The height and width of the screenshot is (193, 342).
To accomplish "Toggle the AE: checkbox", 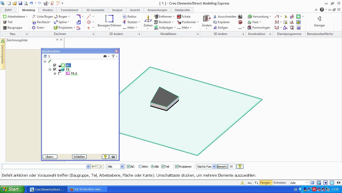I will coord(129,167).
